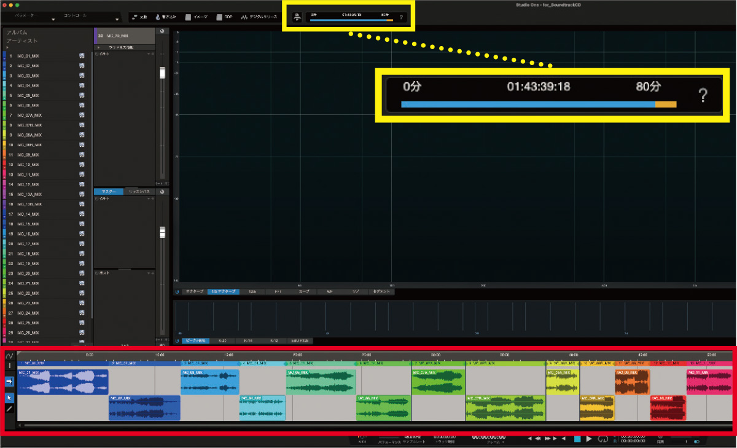
Task: Toggle the autoscroll arrow button in timeline
Action: pos(9,382)
